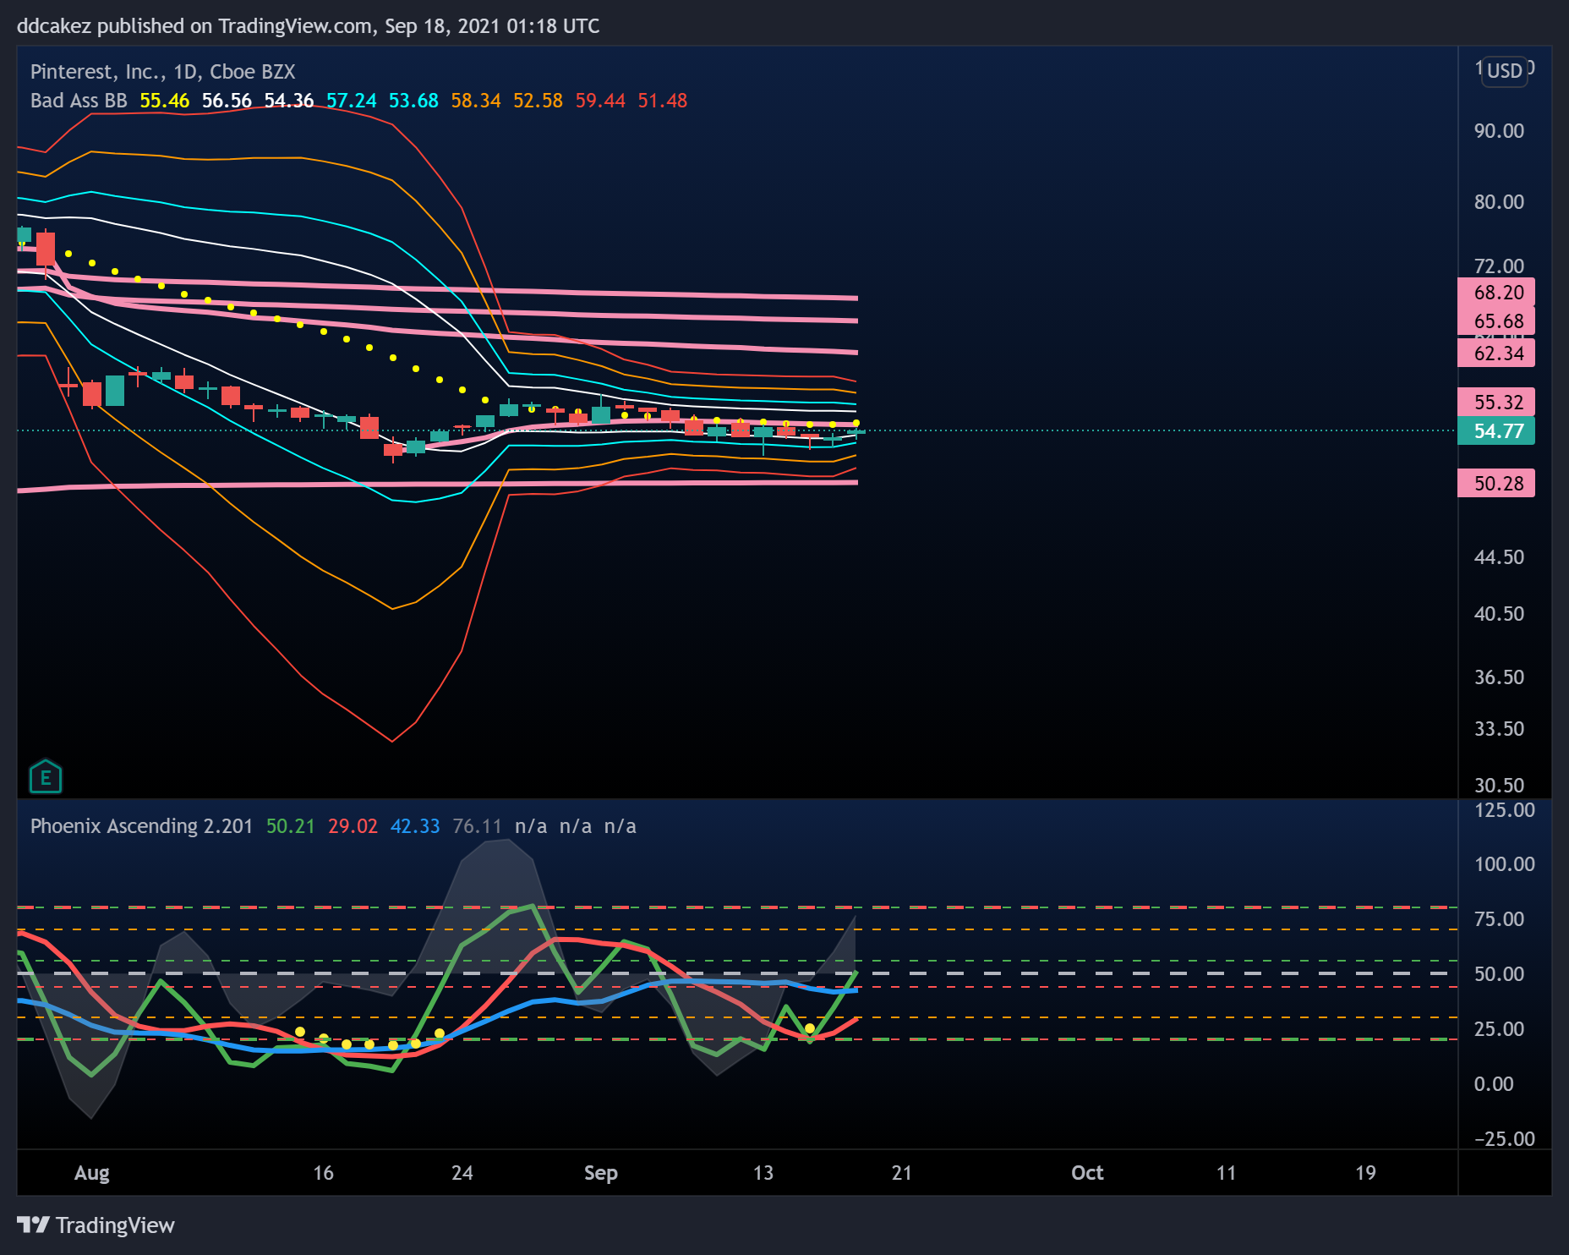Click the white 56.56 indicator value

pos(227,101)
